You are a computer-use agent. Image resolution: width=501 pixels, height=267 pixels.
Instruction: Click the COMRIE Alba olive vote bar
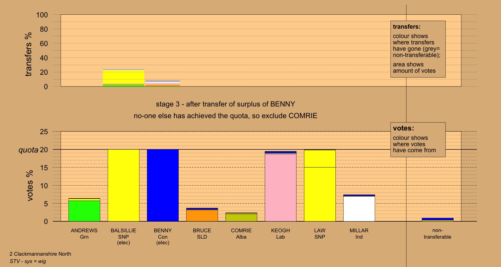241,217
